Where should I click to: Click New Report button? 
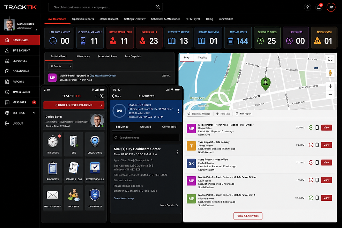[244, 114]
